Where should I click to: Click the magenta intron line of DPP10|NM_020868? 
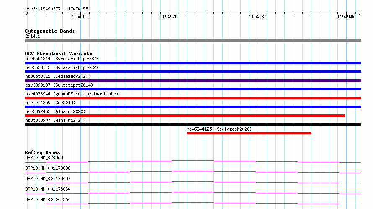[x=193, y=161]
